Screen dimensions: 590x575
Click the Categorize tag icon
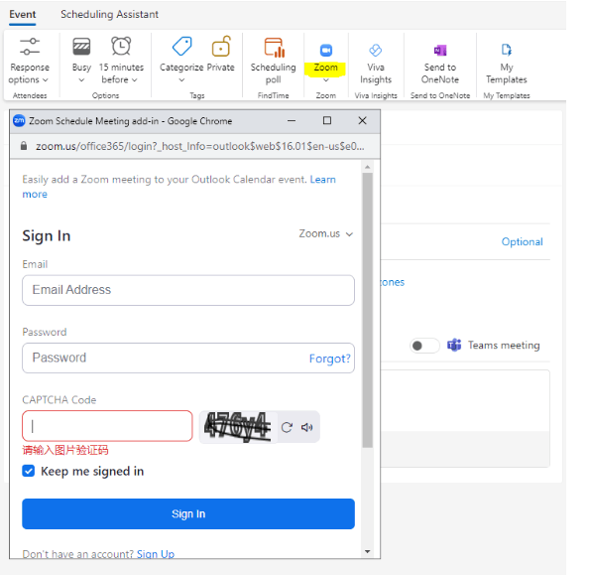coord(182,47)
